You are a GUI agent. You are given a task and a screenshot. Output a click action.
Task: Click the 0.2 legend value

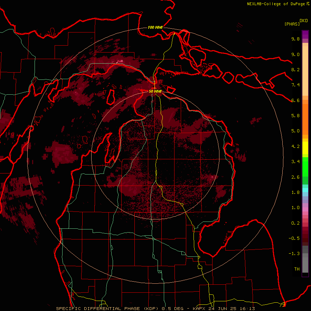tap(295, 223)
